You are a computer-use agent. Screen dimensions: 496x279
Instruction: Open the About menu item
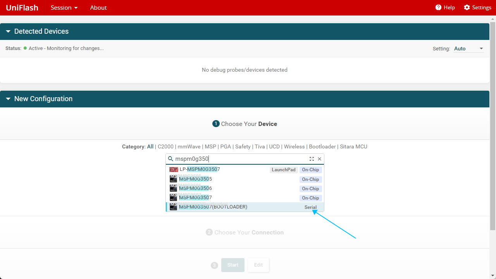point(98,8)
